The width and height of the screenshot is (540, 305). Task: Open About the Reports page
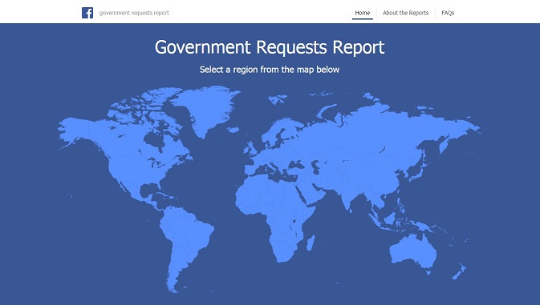pos(405,13)
